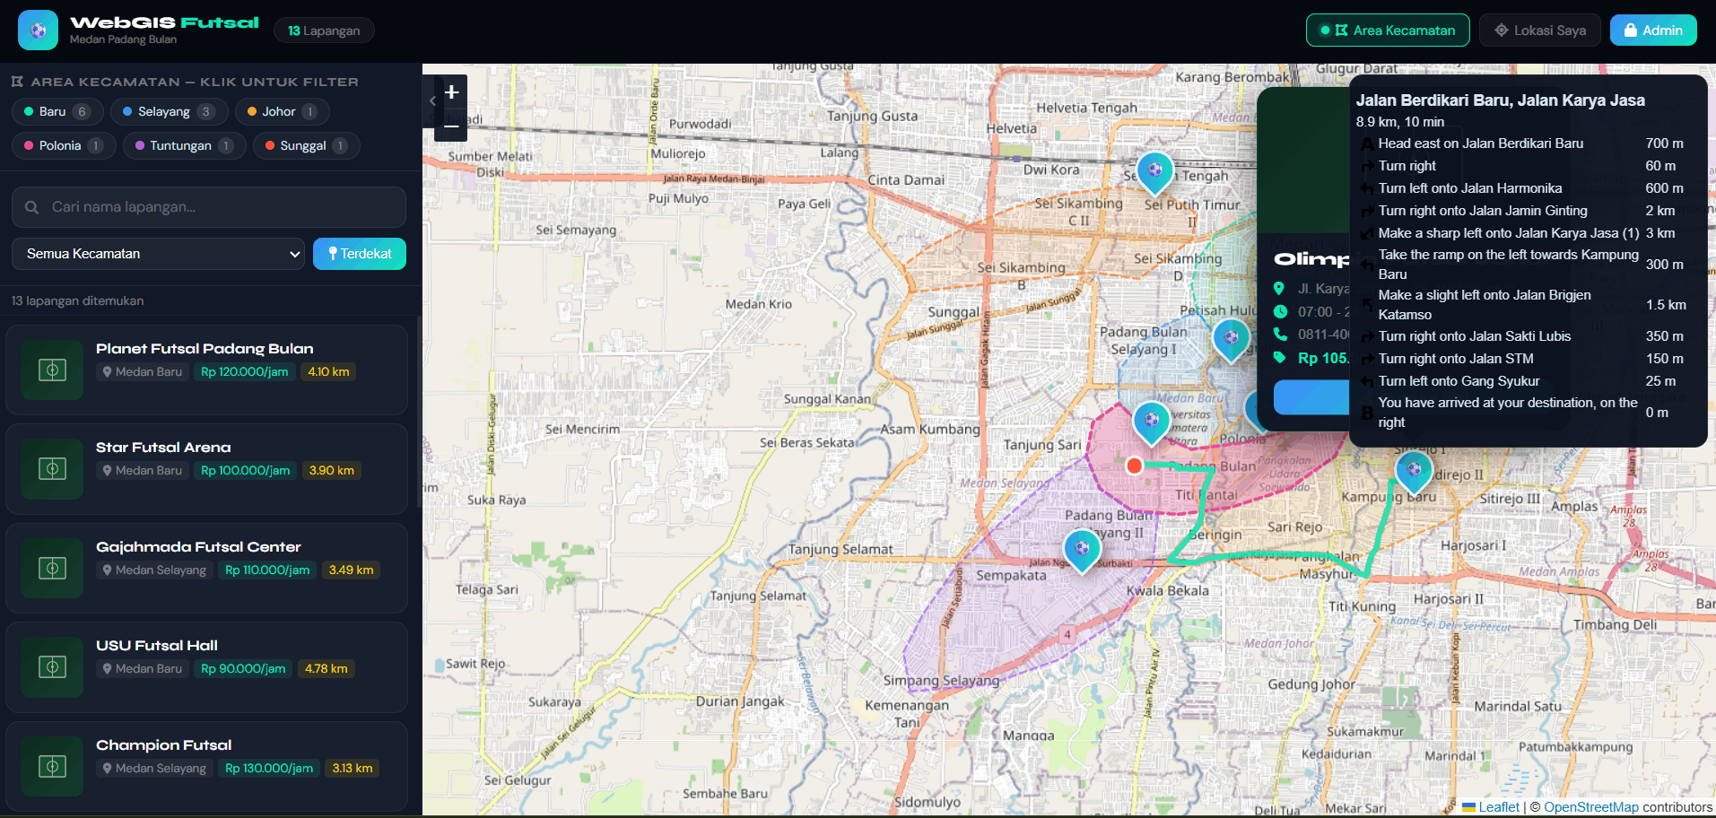Click the clock hours icon in the popup
Image resolution: width=1716 pixels, height=818 pixels.
[1280, 311]
